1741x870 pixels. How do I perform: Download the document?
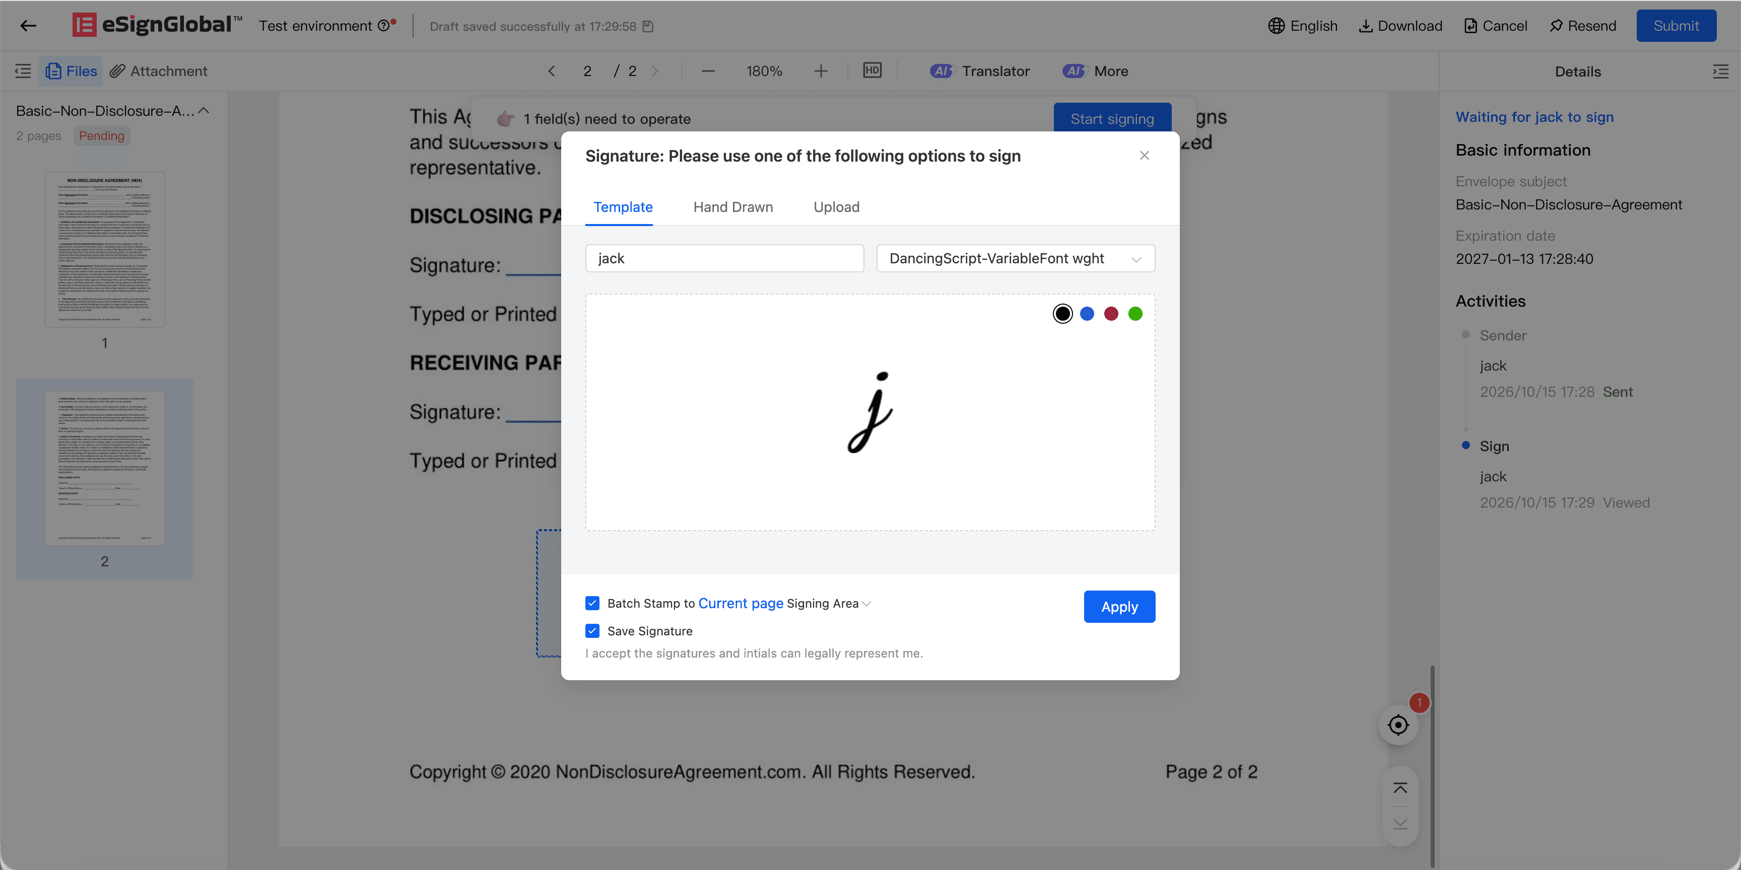point(1400,26)
